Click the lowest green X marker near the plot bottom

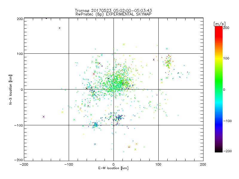(135, 149)
